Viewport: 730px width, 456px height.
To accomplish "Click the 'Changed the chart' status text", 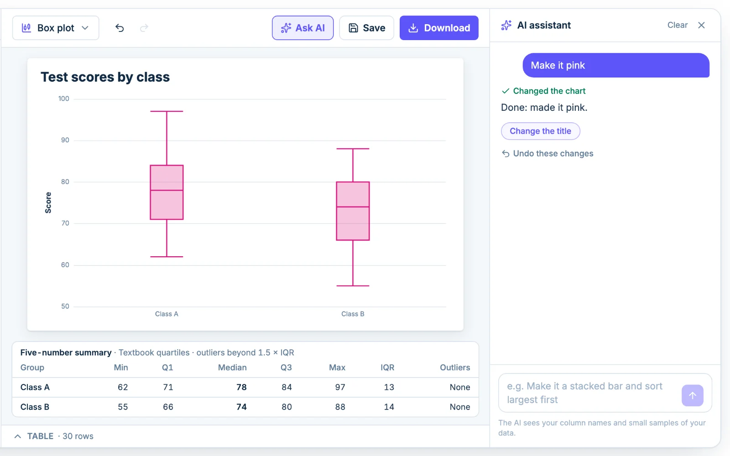I will [x=549, y=91].
